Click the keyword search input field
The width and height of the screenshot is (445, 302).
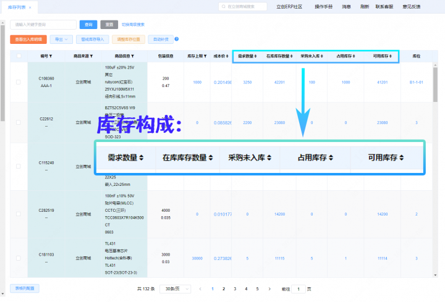[42, 24]
